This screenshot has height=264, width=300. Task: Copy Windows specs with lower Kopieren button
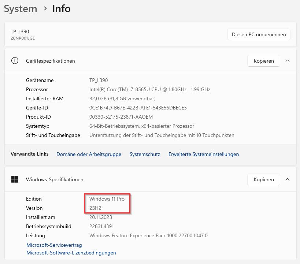click(x=264, y=179)
